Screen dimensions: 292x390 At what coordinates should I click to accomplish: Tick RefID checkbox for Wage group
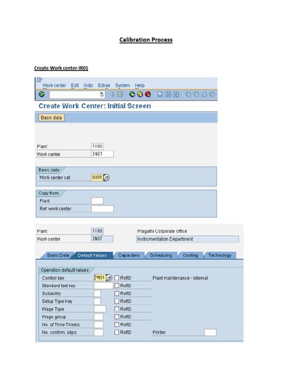116,317
